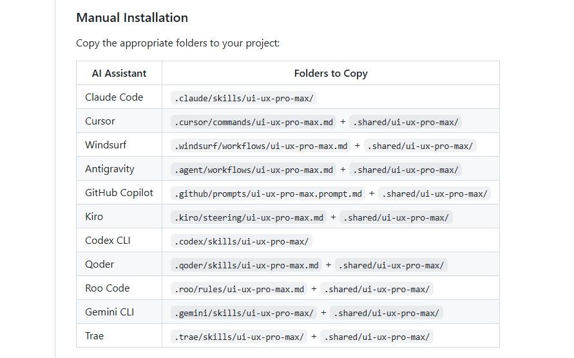Select the .roo/rules/ui-ux-pro-max.md code path
This screenshot has height=358, width=574.
(239, 289)
